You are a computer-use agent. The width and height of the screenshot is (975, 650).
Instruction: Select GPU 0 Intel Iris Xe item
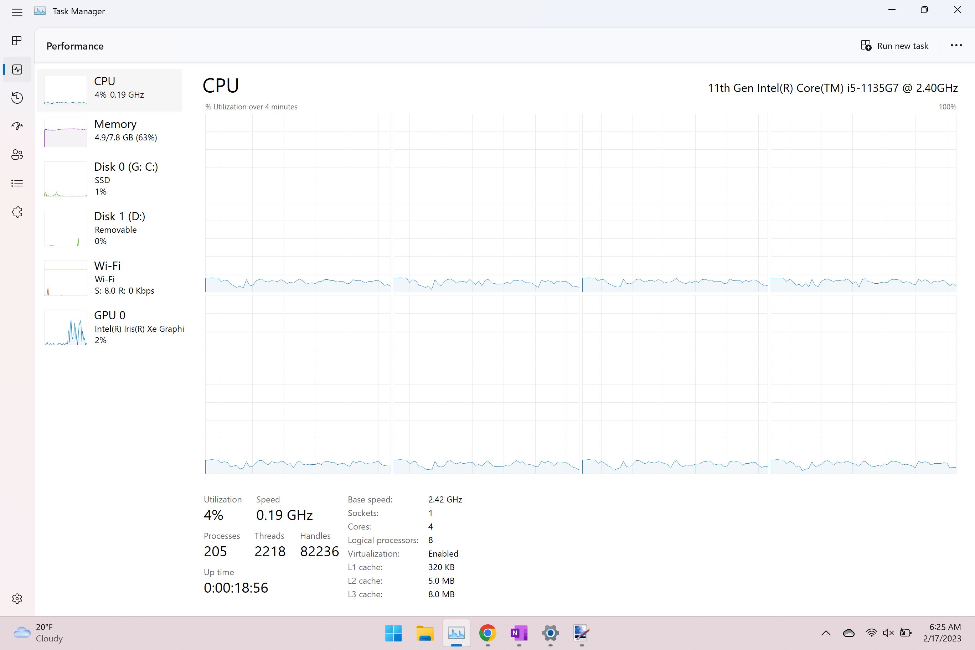tap(110, 327)
